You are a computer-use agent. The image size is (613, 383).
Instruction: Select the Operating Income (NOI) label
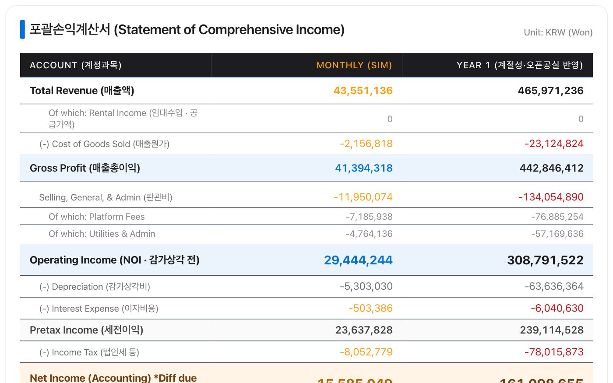115,260
